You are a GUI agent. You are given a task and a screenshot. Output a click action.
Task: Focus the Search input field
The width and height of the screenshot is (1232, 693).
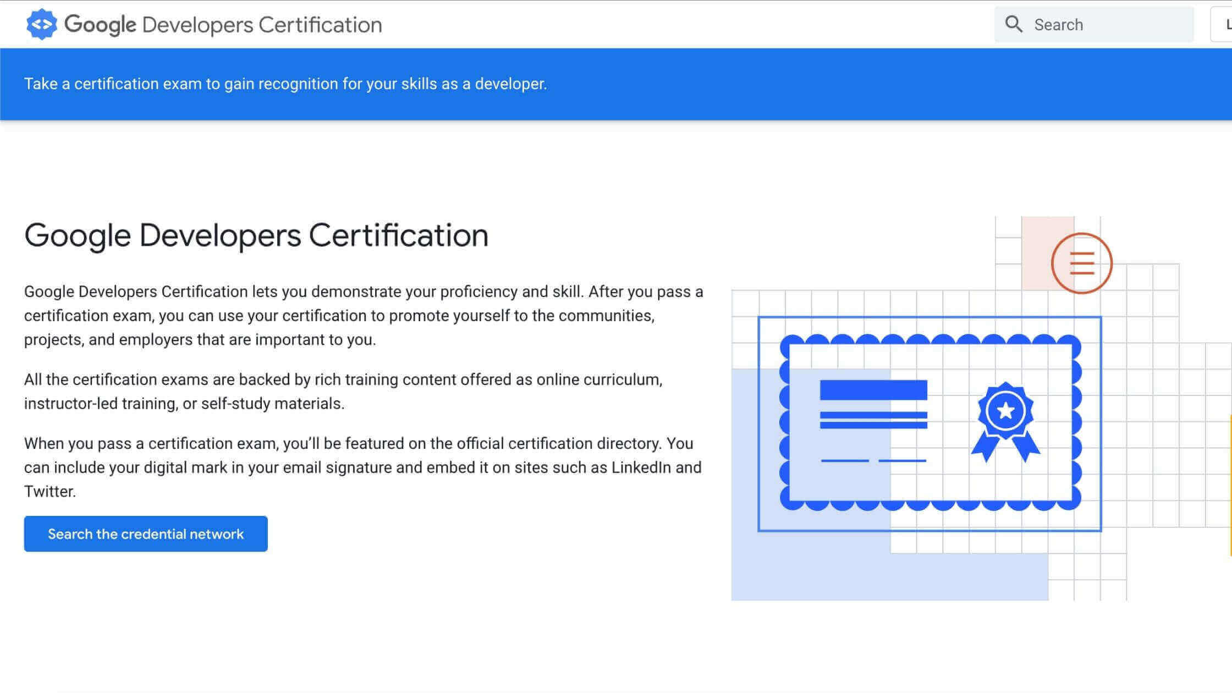point(1094,24)
